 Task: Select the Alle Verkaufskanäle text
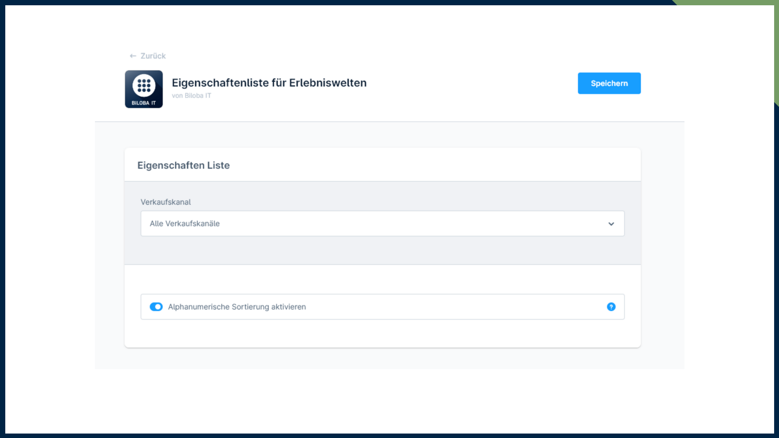[x=185, y=223]
